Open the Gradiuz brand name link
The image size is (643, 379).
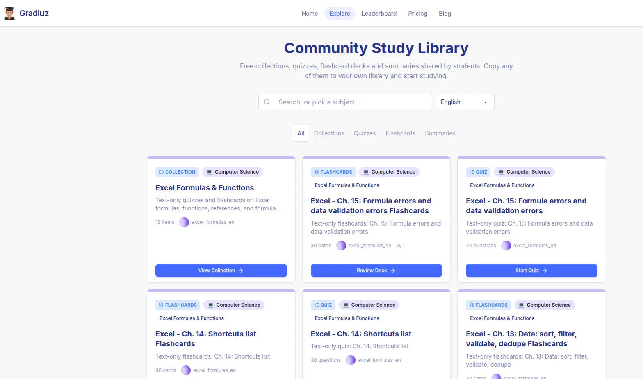34,13
